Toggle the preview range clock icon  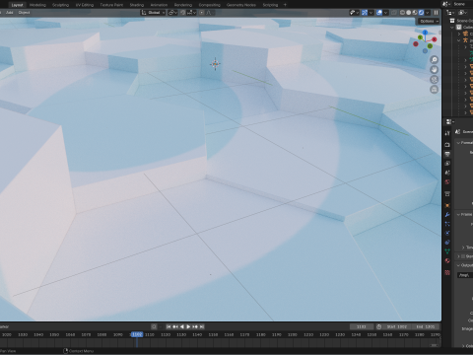378,326
